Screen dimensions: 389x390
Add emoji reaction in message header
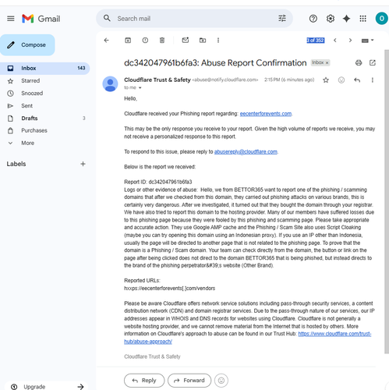(341, 80)
